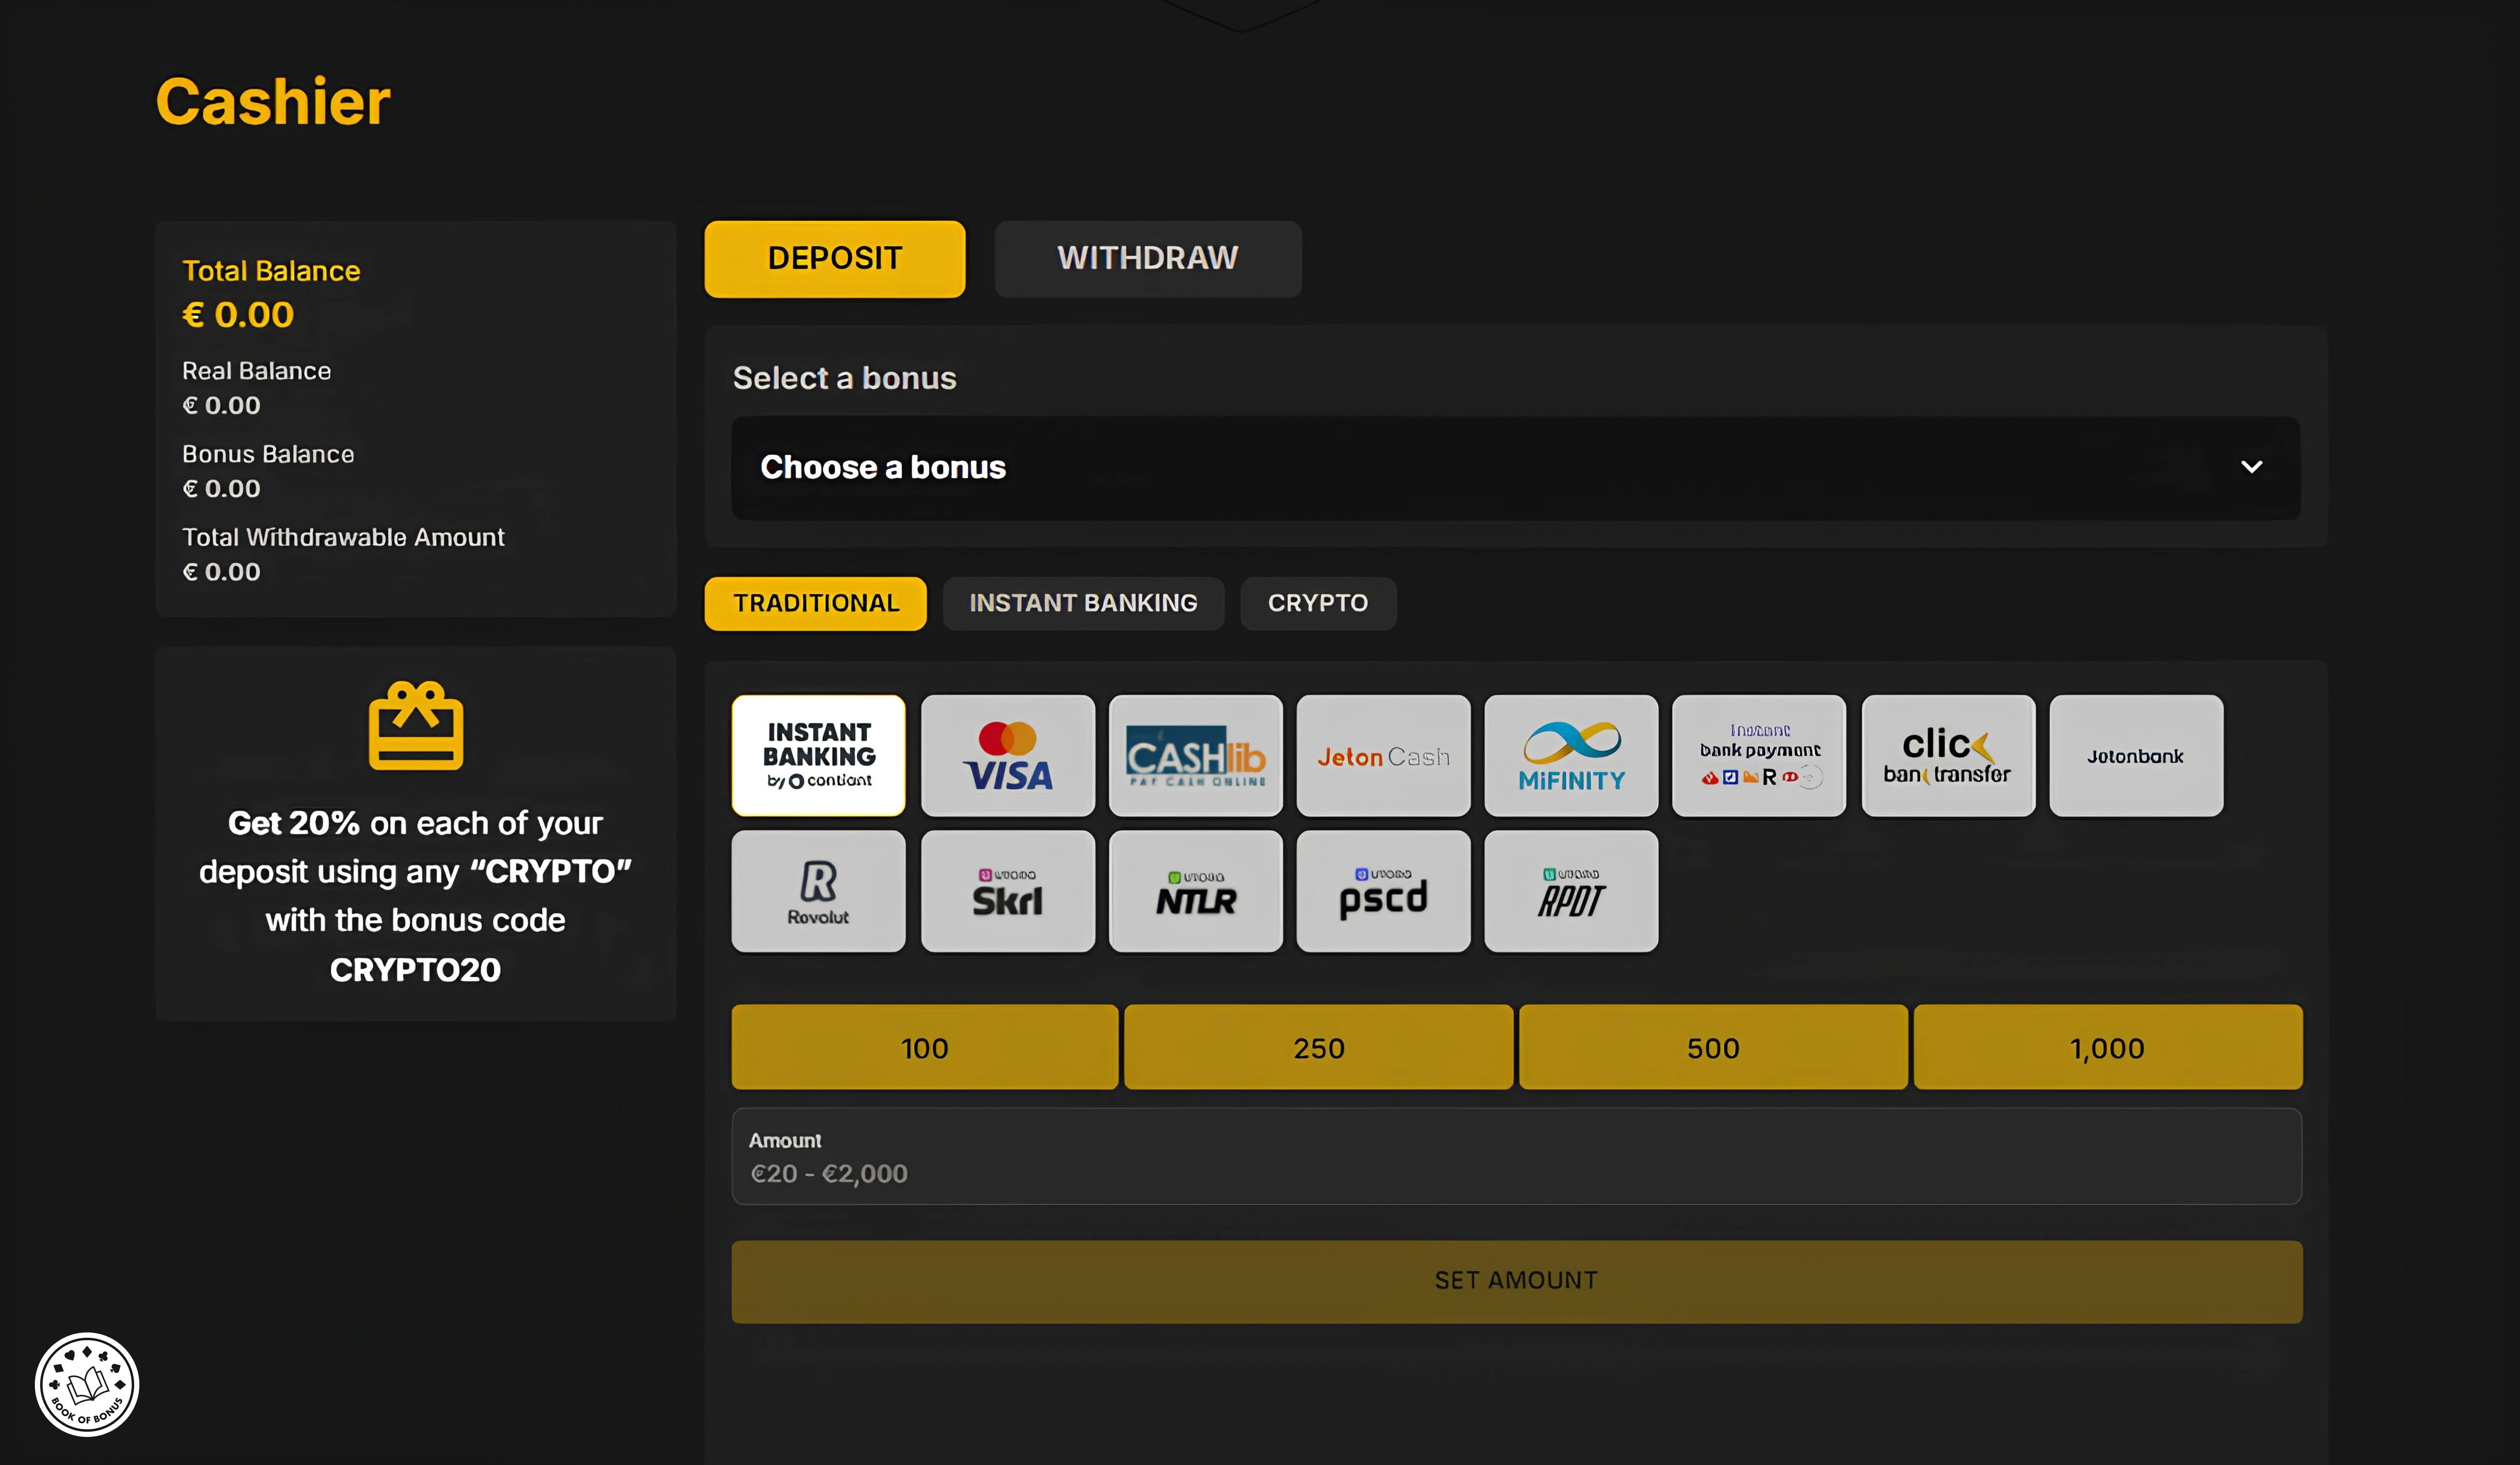
Task: Choose the Skrl payment tile
Action: 1007,890
